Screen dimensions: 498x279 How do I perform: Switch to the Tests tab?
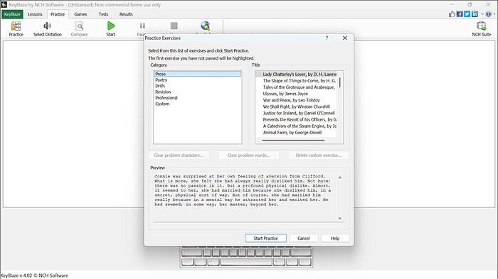tap(103, 14)
